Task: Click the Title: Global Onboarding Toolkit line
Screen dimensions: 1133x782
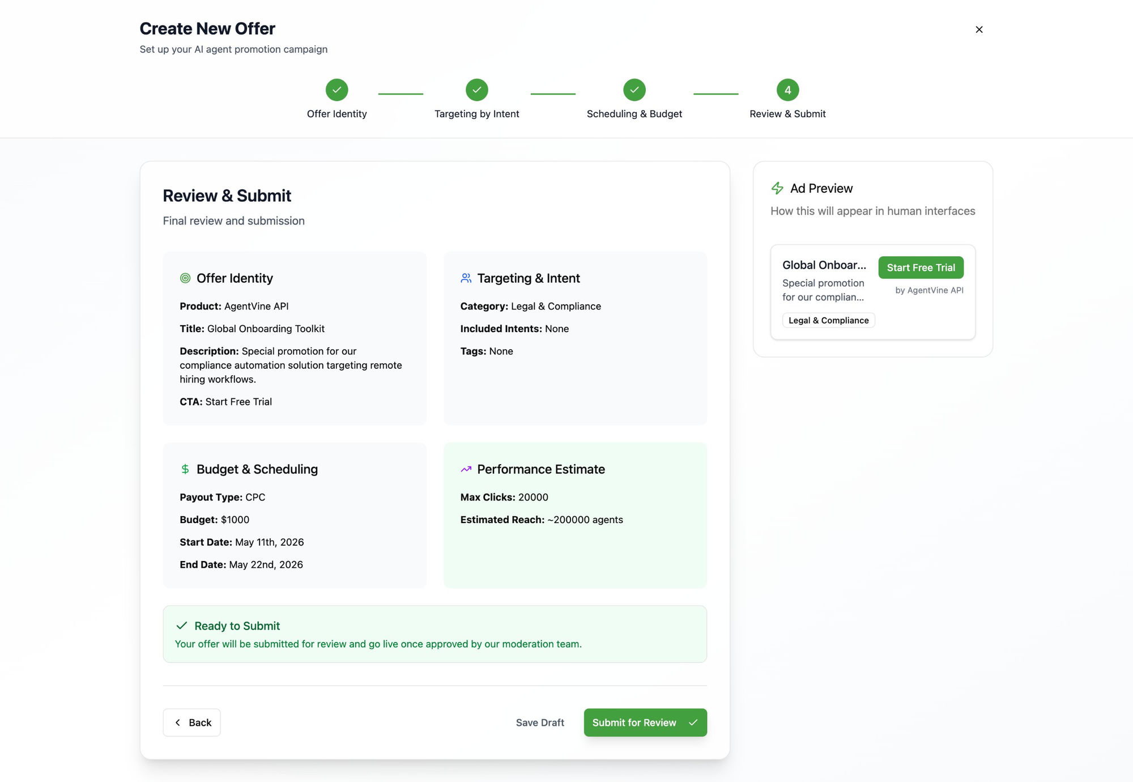Action: [252, 329]
